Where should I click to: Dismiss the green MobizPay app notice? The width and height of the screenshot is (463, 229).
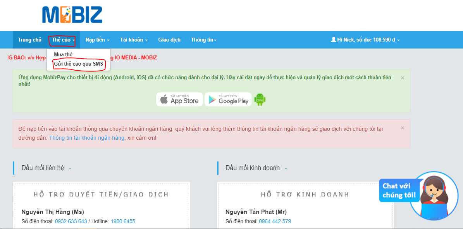[402, 78]
